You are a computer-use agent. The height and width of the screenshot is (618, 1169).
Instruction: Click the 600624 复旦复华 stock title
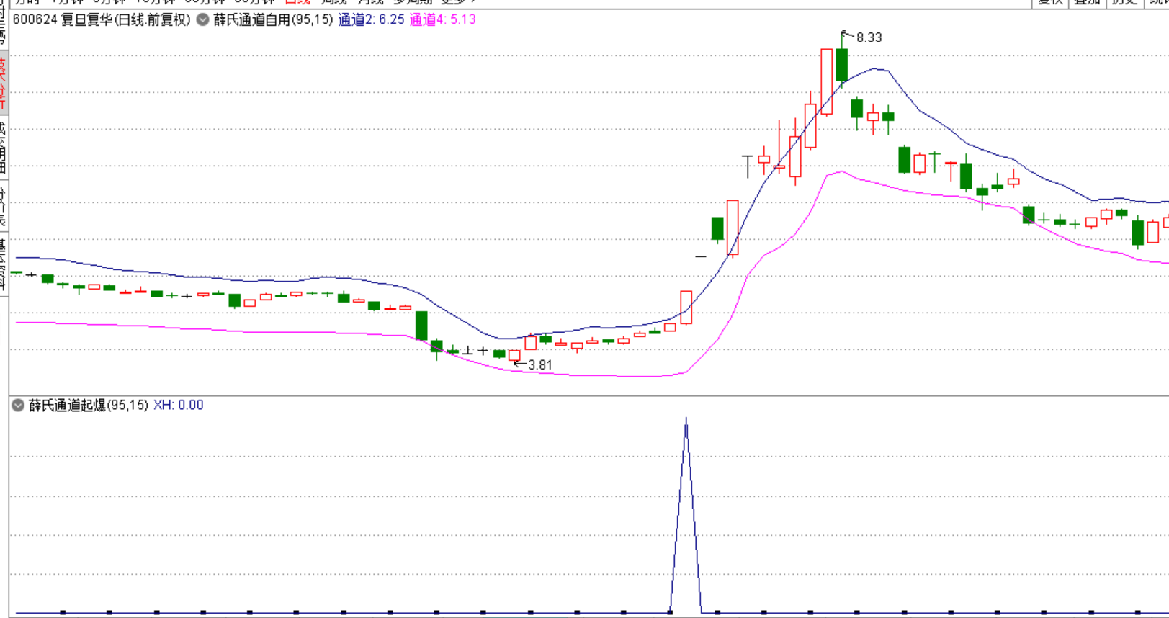[x=101, y=19]
